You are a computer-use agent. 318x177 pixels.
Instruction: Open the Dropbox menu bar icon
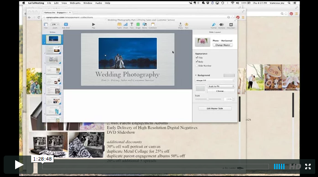pyautogui.click(x=208, y=3)
